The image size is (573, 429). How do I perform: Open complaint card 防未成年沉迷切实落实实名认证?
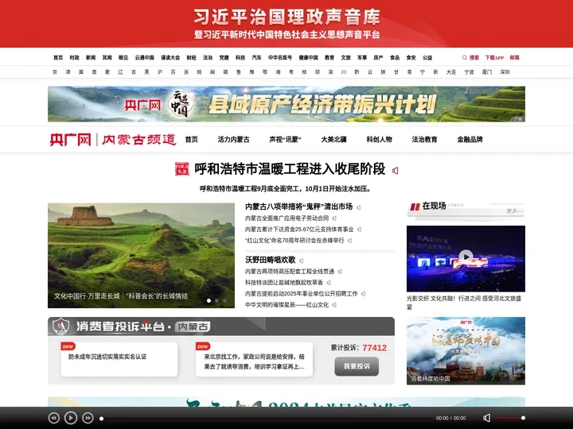tap(119, 359)
